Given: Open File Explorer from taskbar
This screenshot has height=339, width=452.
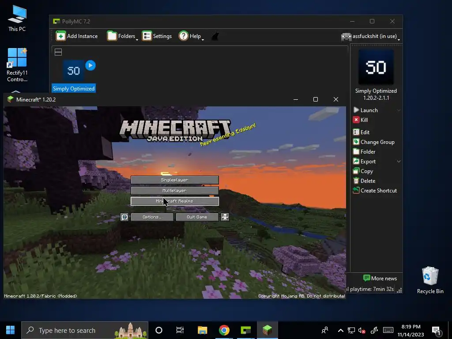Looking at the screenshot, I should click(x=202, y=330).
